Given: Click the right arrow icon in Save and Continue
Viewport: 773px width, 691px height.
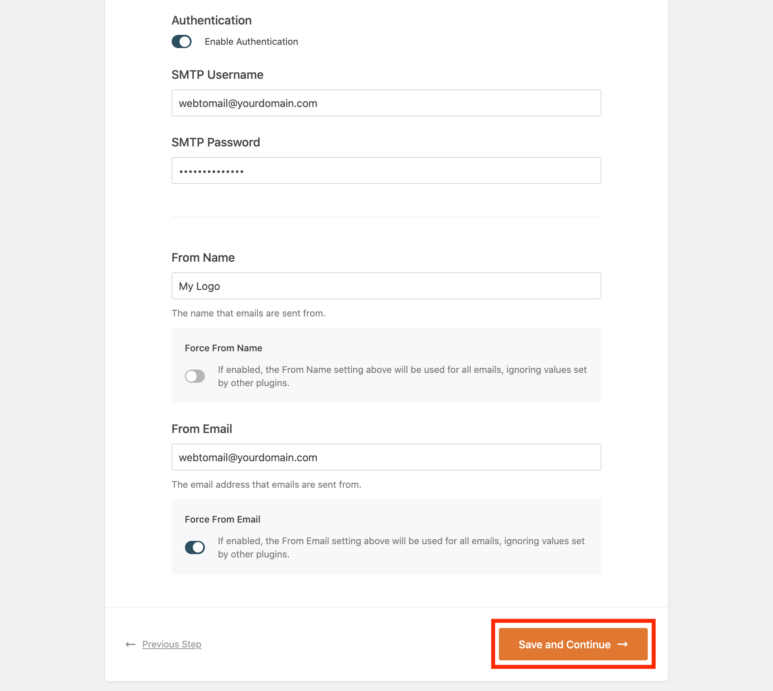Looking at the screenshot, I should click(x=622, y=644).
